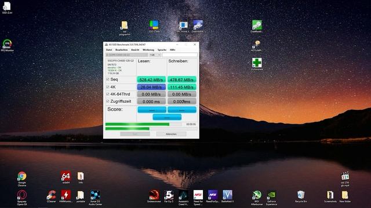
Task: Open the Info folder on the desktop
Action: 81,177
